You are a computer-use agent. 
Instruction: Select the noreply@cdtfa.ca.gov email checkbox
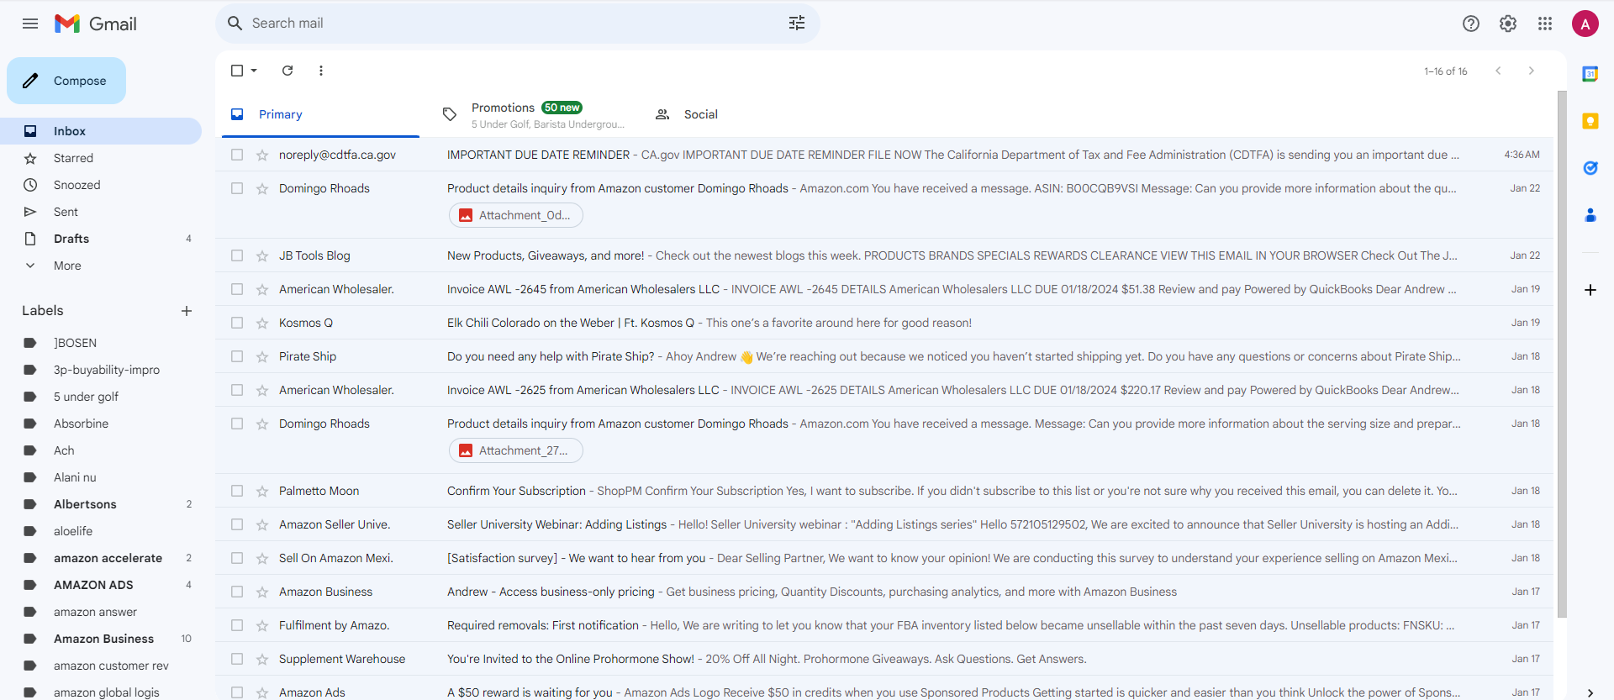click(237, 155)
